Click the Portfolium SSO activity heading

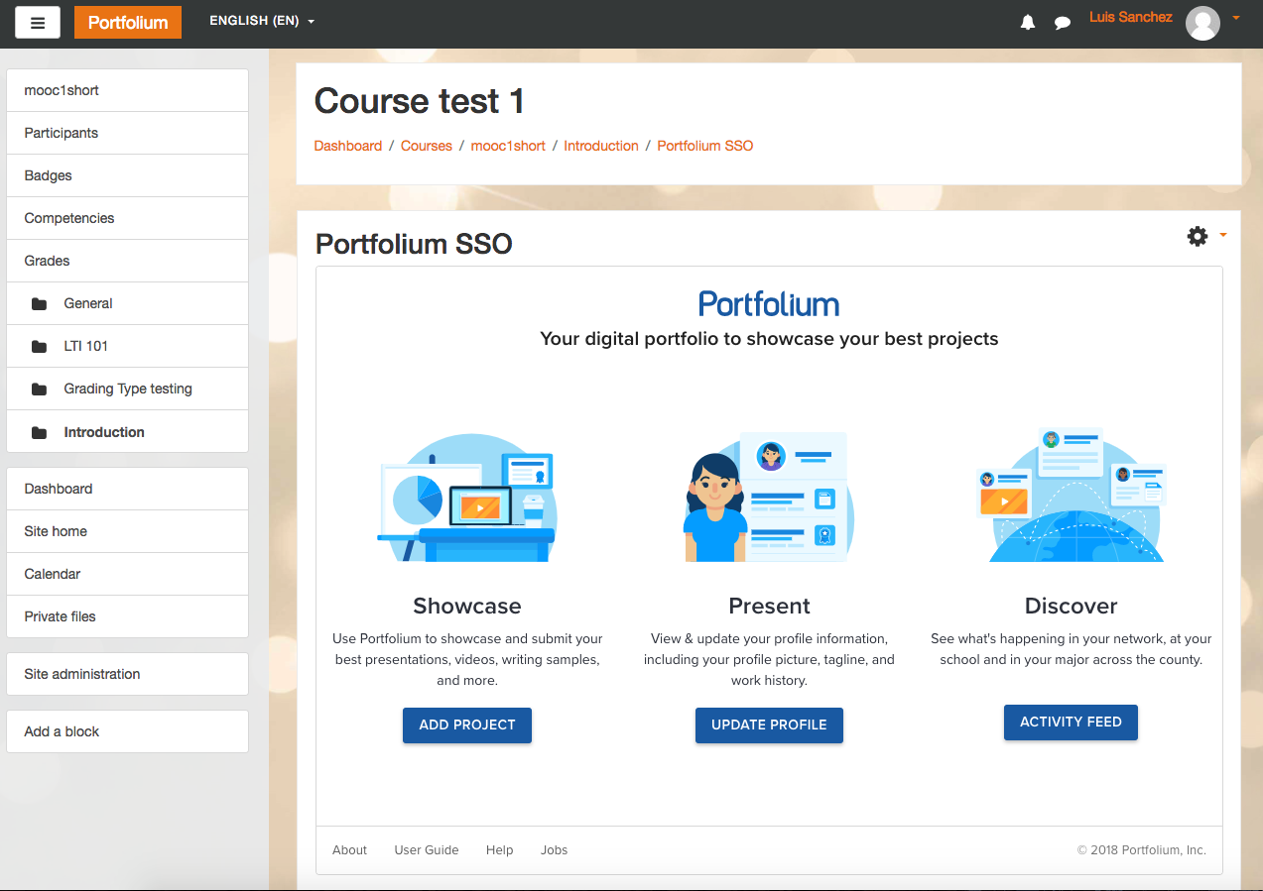[414, 244]
